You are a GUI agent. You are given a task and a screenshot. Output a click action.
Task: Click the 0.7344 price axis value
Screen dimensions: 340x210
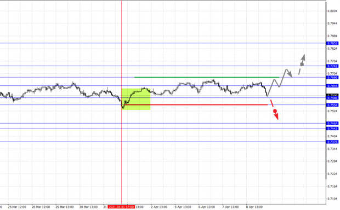tap(332, 149)
